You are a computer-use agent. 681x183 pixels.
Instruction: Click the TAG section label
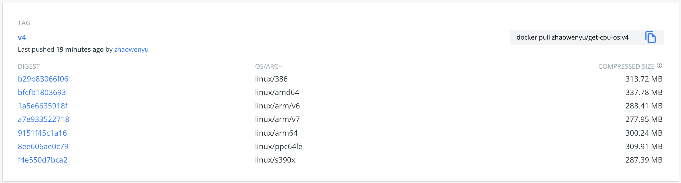pyautogui.click(x=24, y=23)
